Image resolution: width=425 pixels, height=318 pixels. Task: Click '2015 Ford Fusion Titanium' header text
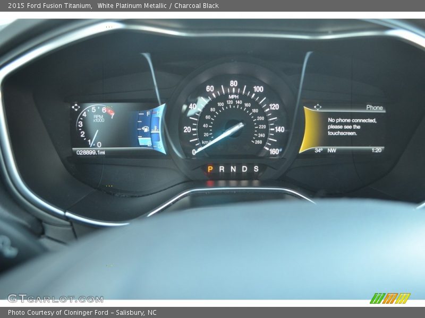tap(50, 6)
